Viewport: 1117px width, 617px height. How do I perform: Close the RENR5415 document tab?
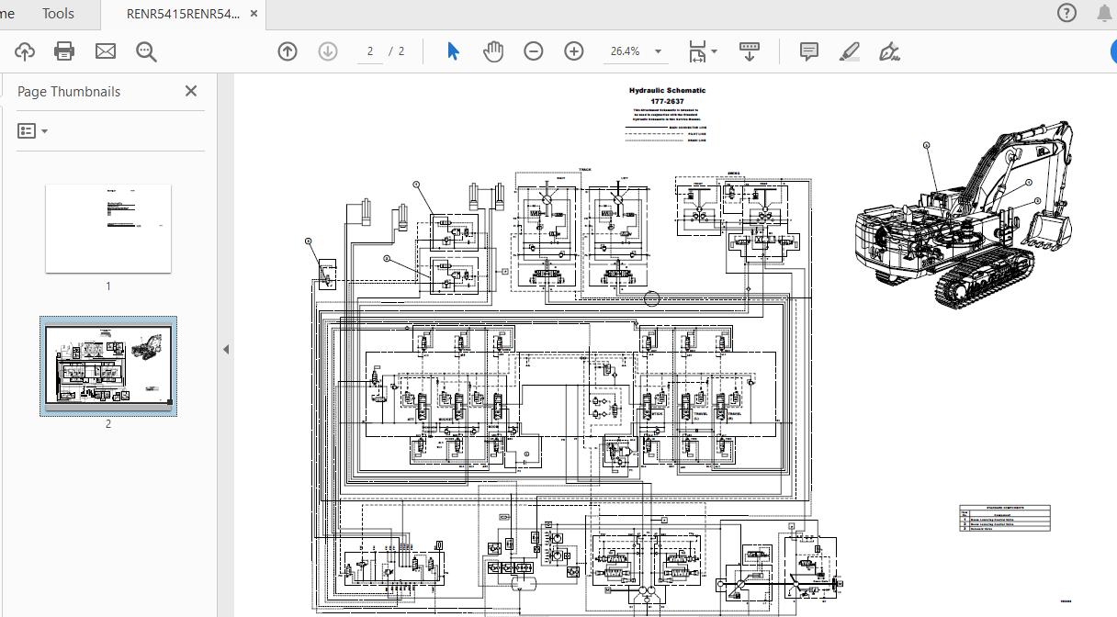[x=254, y=14]
